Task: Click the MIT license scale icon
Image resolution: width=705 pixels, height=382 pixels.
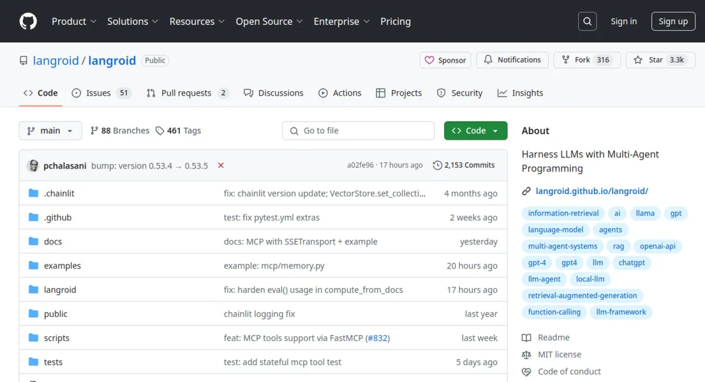Action: pos(526,354)
